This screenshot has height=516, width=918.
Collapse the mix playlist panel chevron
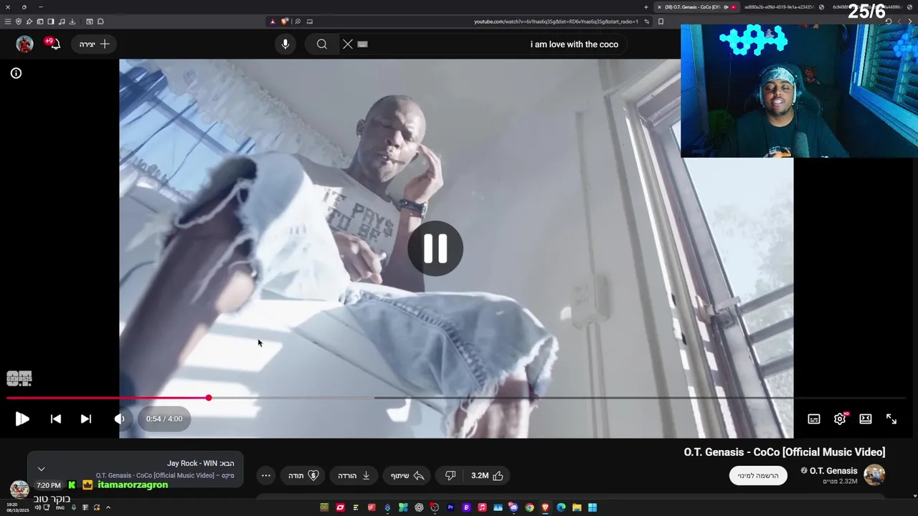point(41,469)
